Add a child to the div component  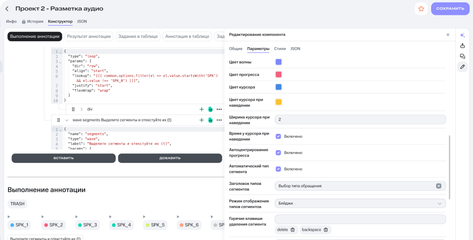coord(202,109)
